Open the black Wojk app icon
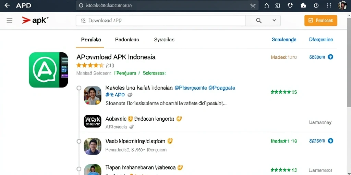 coord(93,121)
